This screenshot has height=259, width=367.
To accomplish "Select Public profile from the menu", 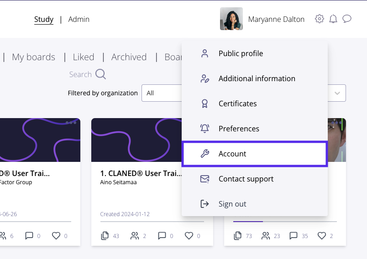I will tap(255, 53).
